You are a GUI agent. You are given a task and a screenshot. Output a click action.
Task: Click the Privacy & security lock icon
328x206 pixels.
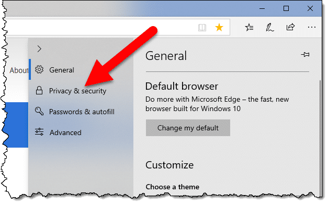click(39, 91)
